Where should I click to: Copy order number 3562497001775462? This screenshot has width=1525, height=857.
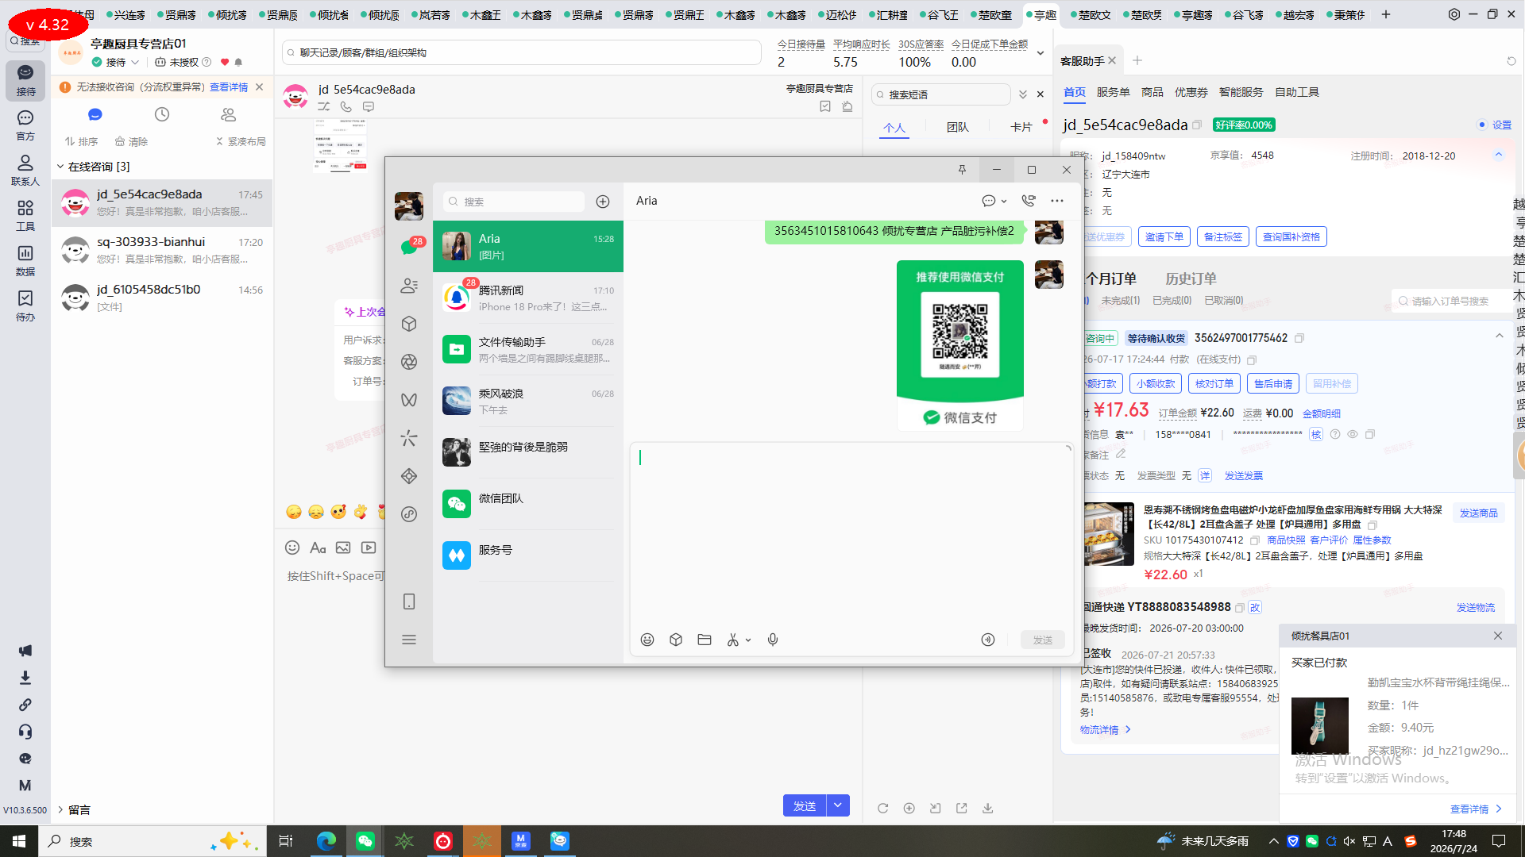(x=1299, y=338)
